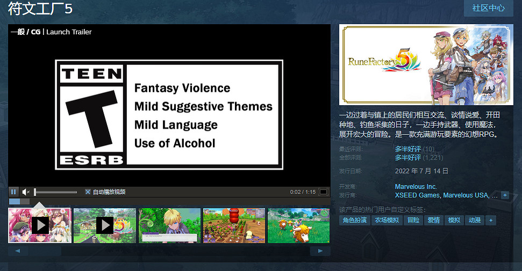Pause the Launch Trailer video
Image resolution: width=522 pixels, height=271 pixels.
[13, 192]
